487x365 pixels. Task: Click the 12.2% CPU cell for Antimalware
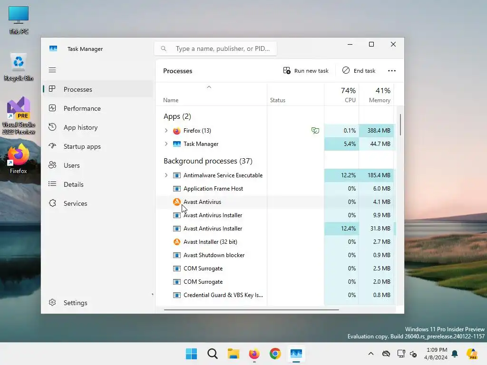coord(341,175)
